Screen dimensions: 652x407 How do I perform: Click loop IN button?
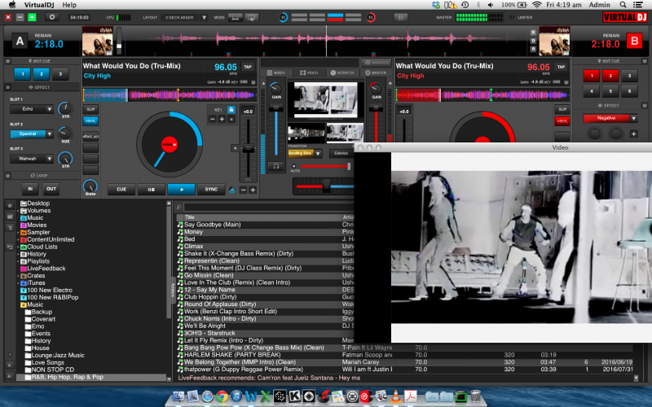(30, 189)
